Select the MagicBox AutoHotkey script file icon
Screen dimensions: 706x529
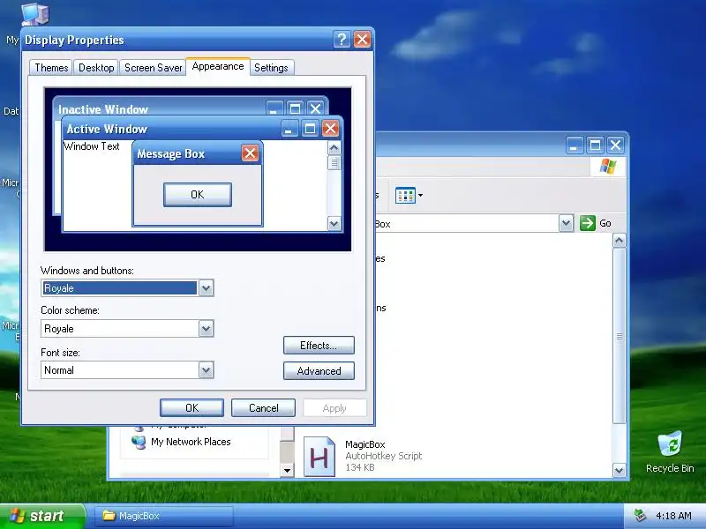[x=319, y=456]
